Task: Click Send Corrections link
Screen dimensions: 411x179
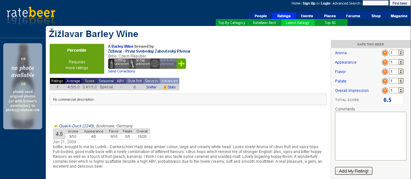Action: [121, 71]
